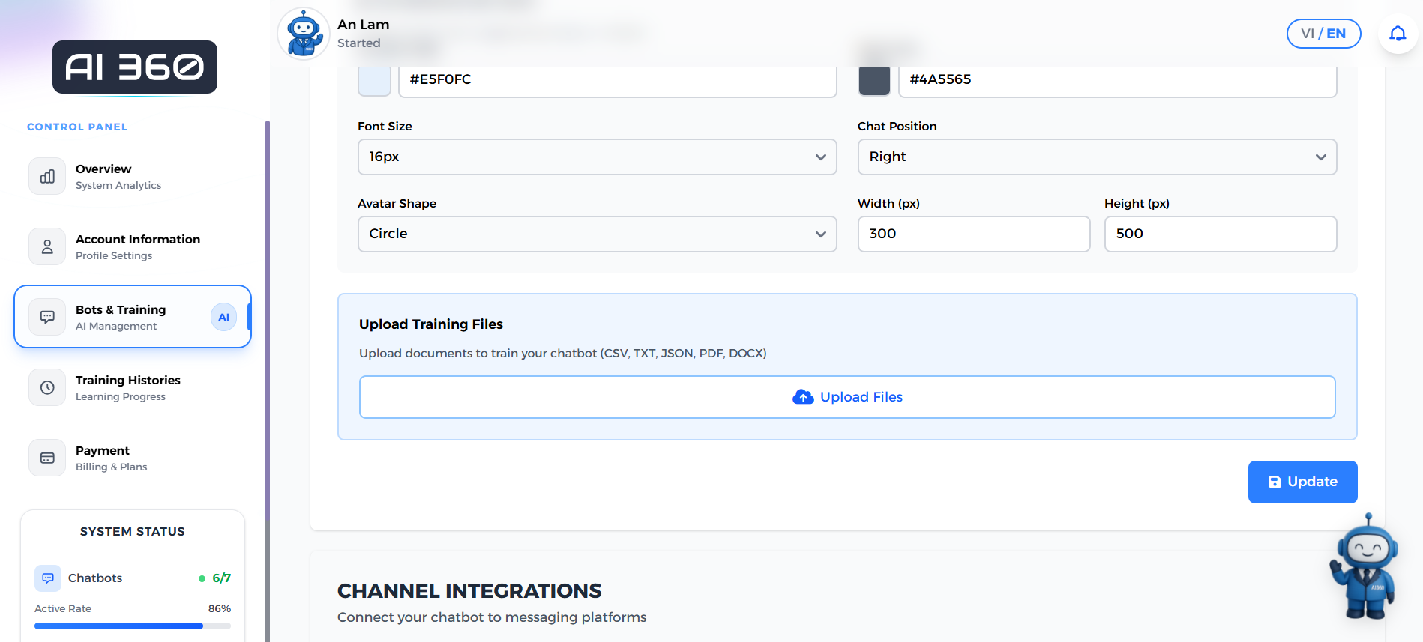Open the notifications bell
The width and height of the screenshot is (1423, 642).
pos(1398,34)
